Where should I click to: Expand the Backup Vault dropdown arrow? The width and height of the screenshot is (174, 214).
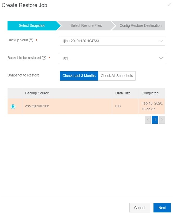[x=161, y=41]
